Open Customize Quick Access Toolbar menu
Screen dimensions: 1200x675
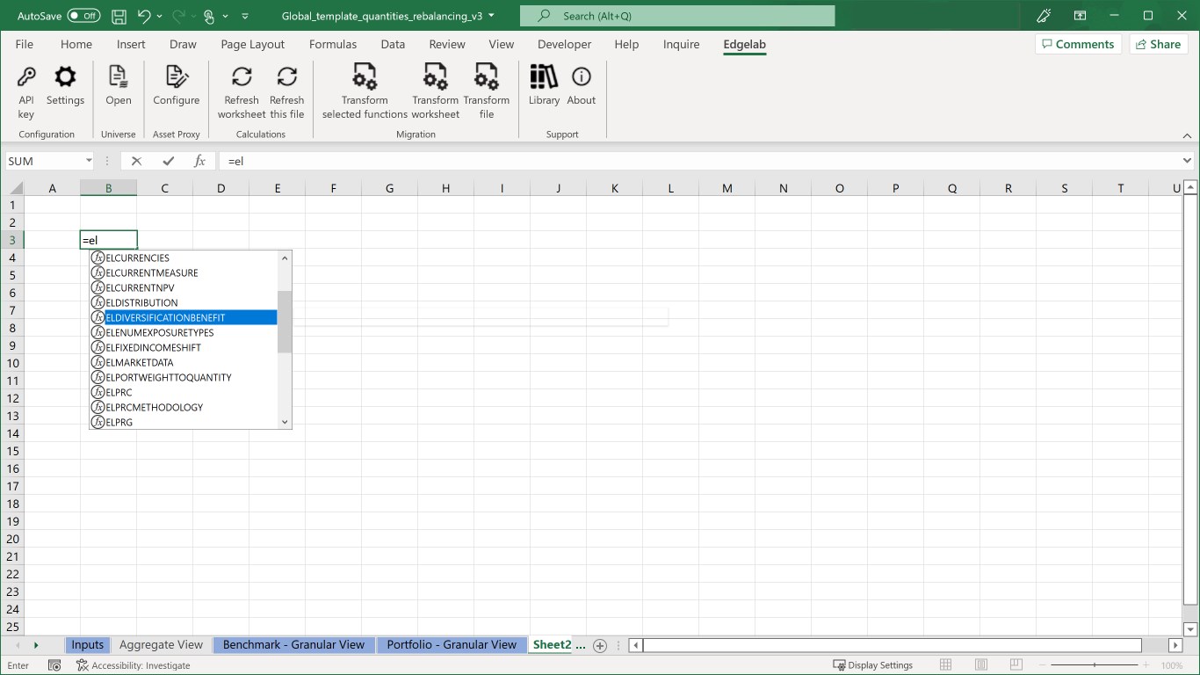pos(245,16)
